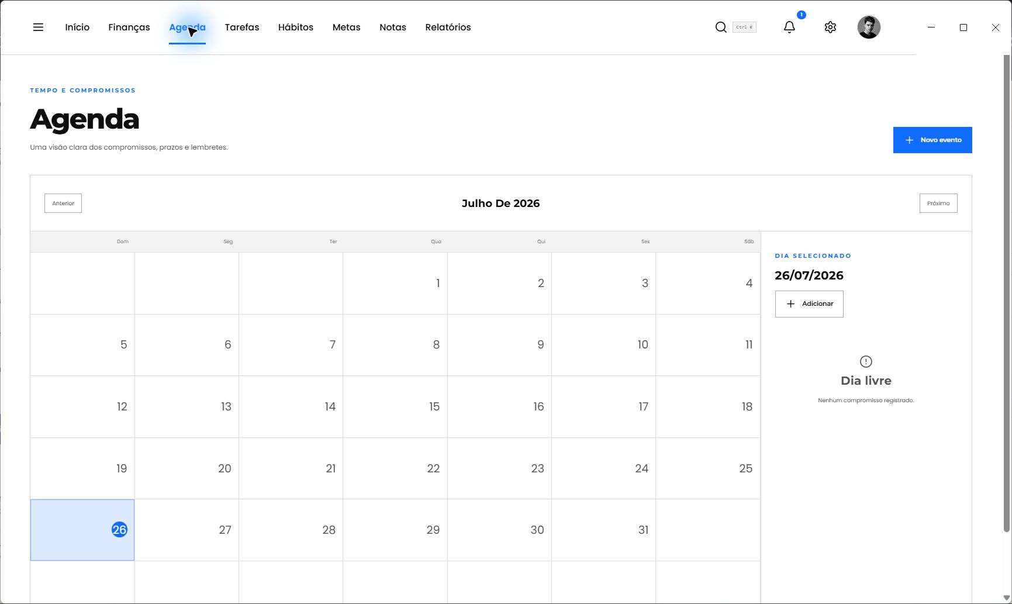This screenshot has width=1012, height=604.
Task: Select day 9 in the calendar
Action: (x=499, y=345)
